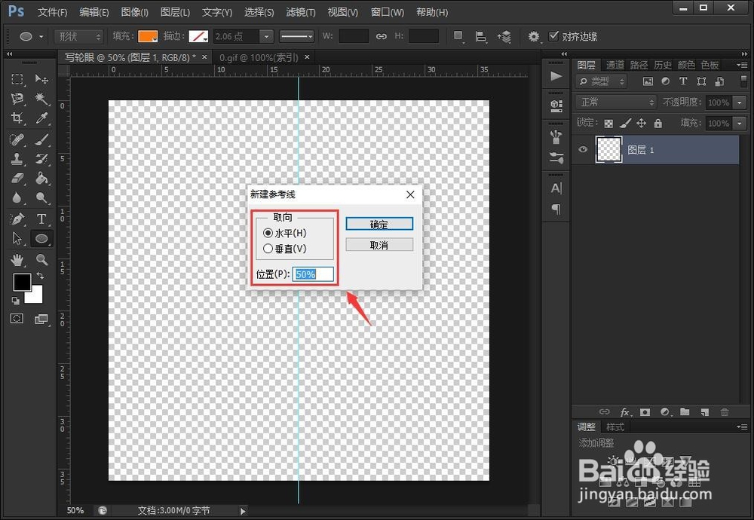Create new group folder icon

coord(685,412)
